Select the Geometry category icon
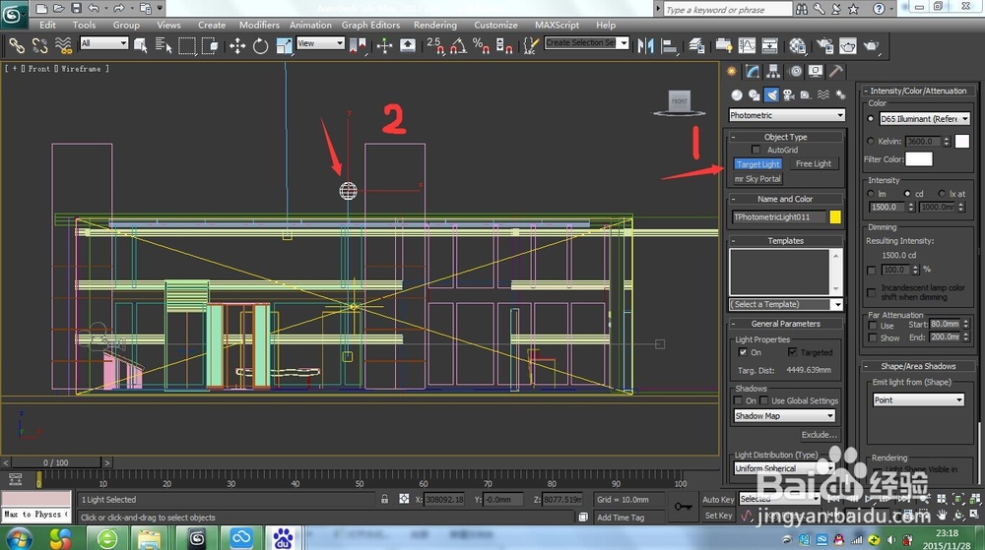The image size is (985, 550). tap(736, 94)
